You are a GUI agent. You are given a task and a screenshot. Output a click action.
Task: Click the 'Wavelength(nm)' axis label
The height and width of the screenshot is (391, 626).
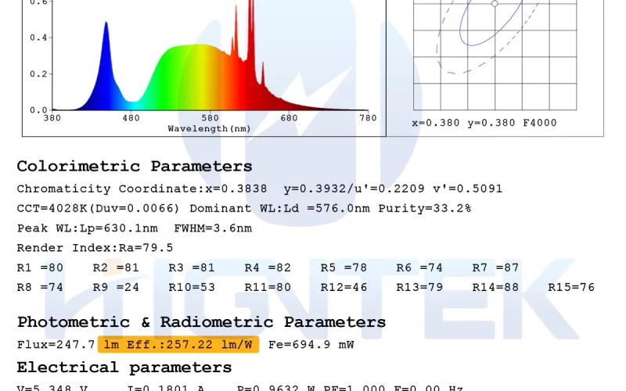pyautogui.click(x=209, y=129)
